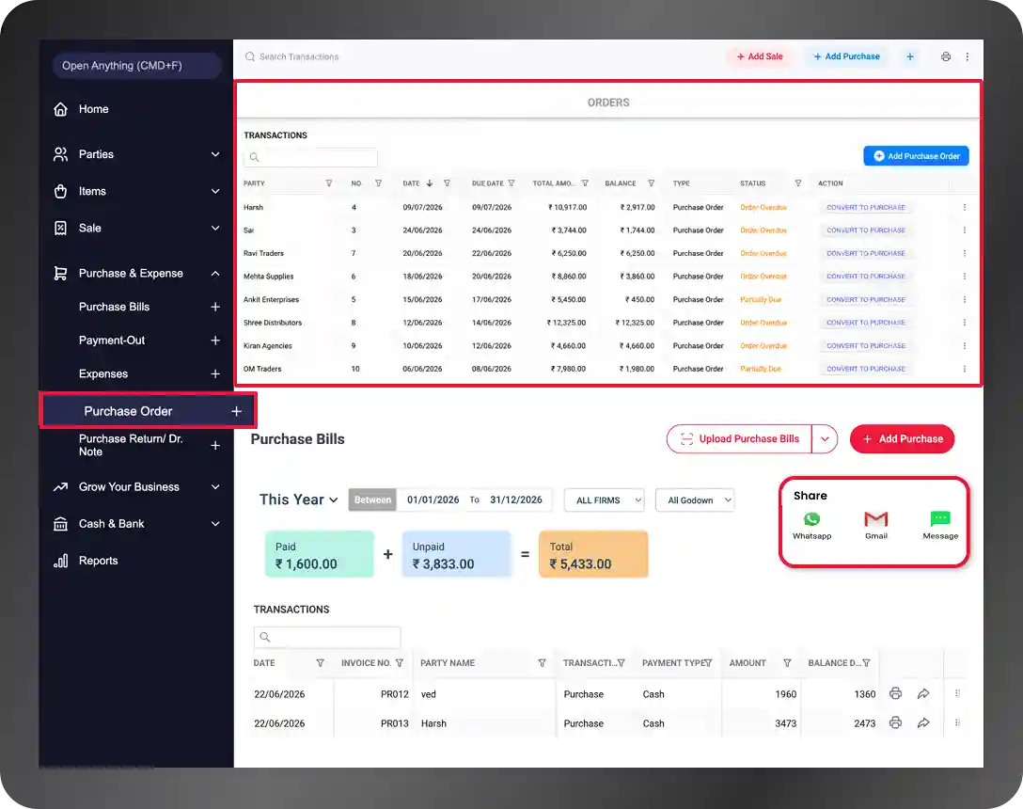Print the PR013 purchase bill
Image resolution: width=1023 pixels, height=809 pixels.
point(896,722)
